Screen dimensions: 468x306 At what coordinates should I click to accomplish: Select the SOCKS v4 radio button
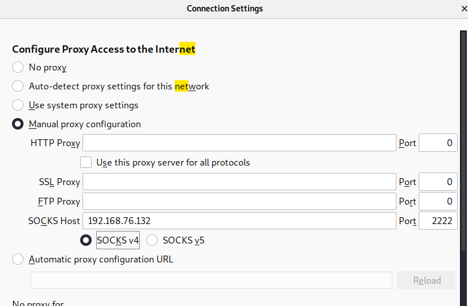(86, 241)
